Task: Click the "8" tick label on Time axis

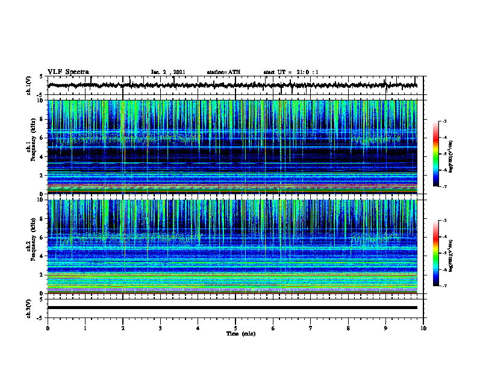Action: click(348, 328)
